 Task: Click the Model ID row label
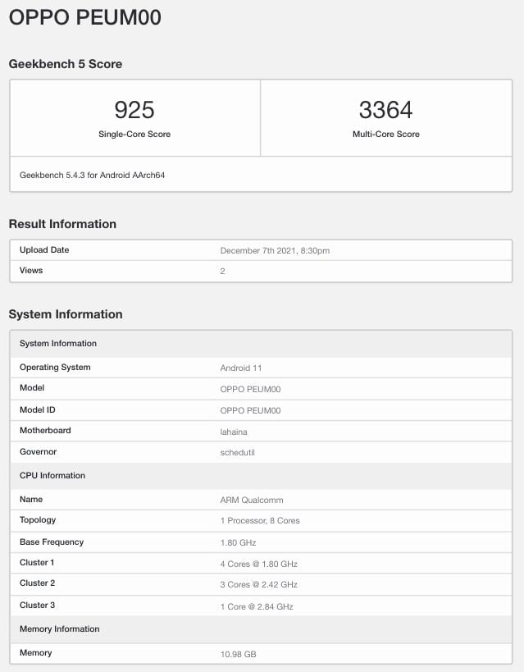(x=38, y=409)
